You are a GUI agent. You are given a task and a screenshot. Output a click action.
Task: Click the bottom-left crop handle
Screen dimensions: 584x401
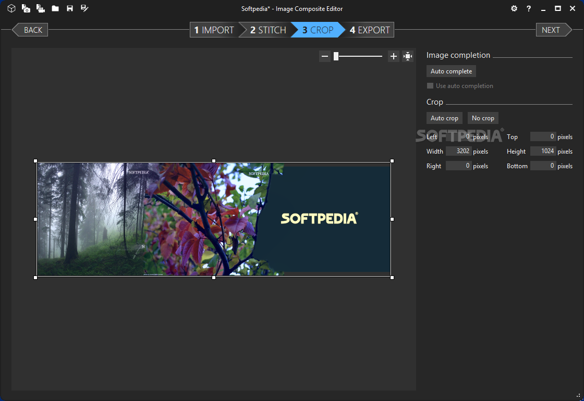(x=35, y=278)
